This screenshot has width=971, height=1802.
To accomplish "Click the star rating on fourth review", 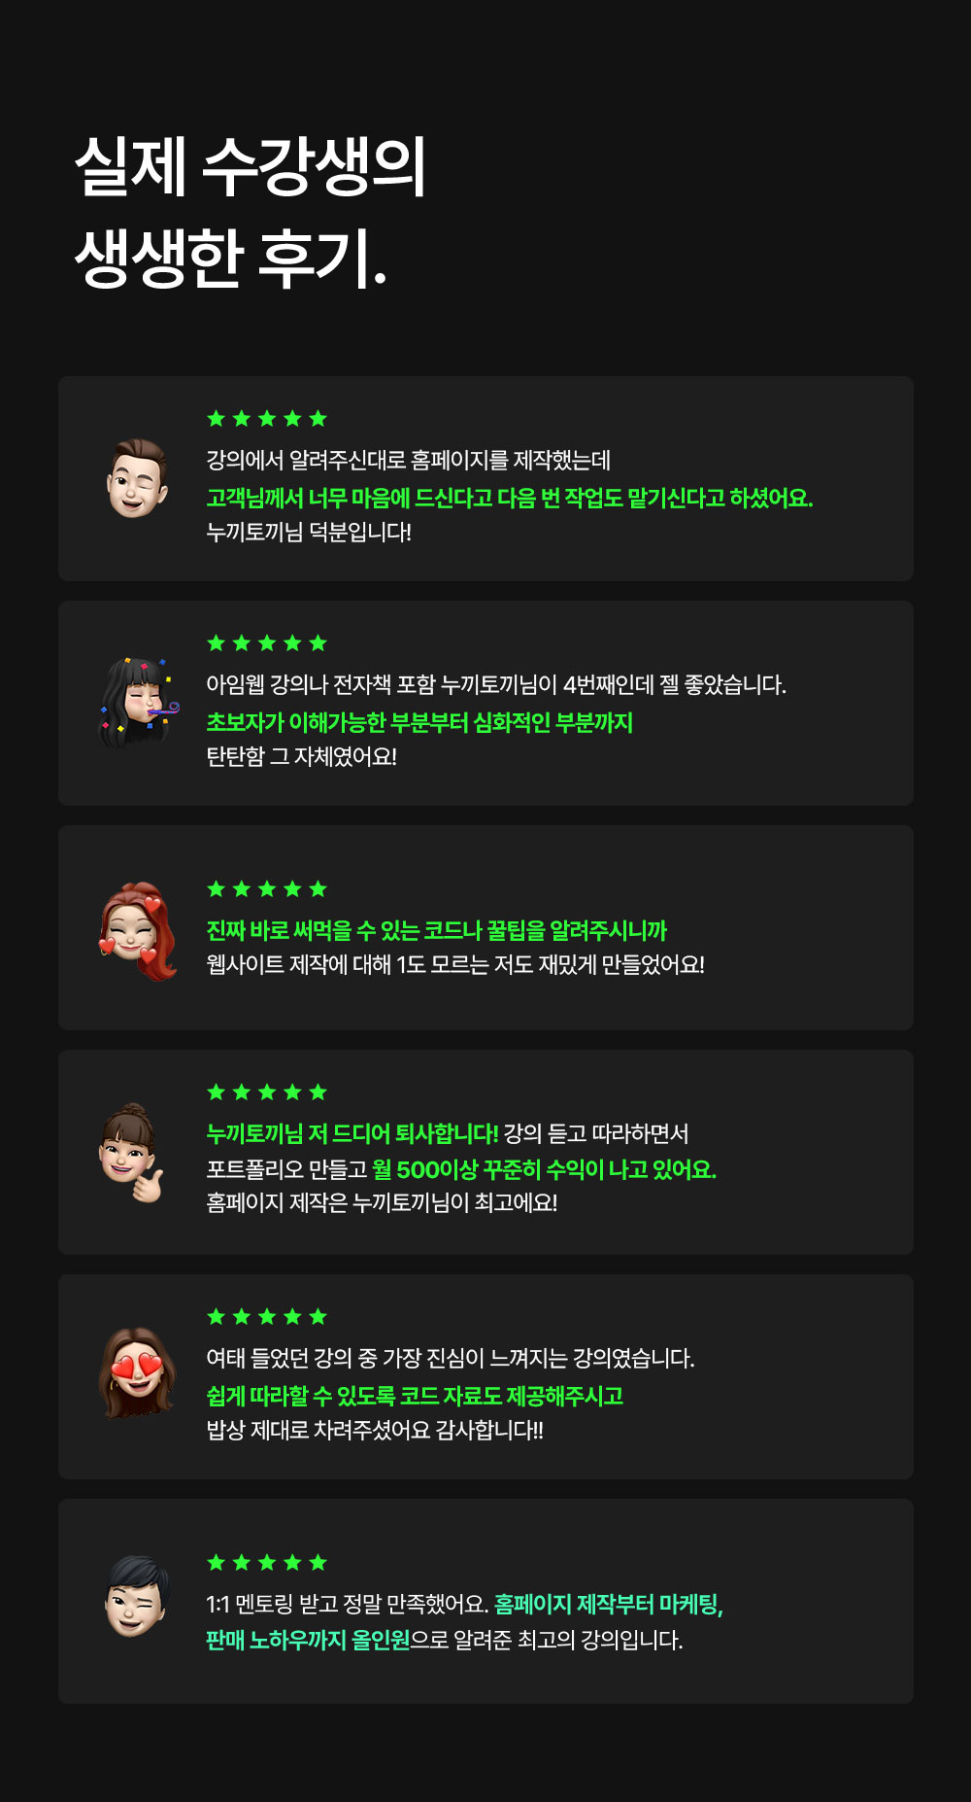I will click(x=267, y=1092).
